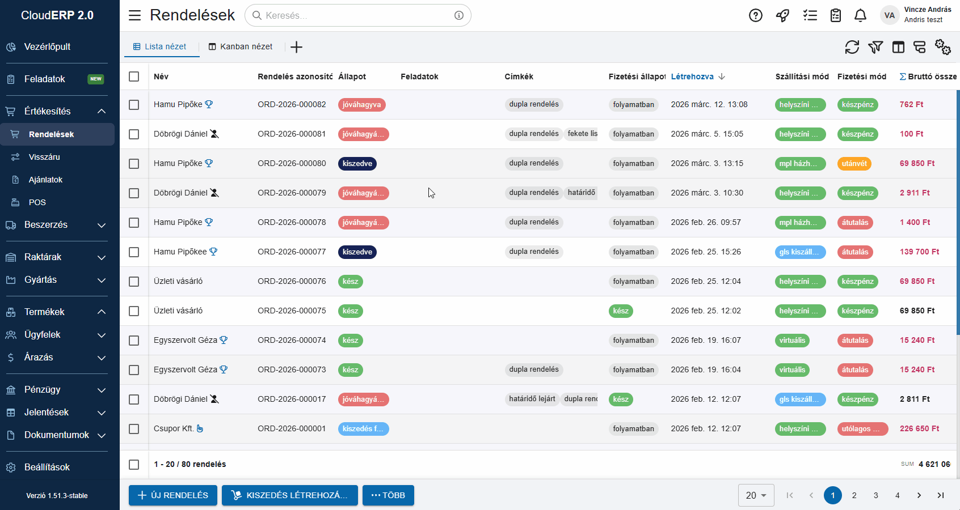
Task: Open Ajánlatok in the sidebar
Action: [x=45, y=180]
